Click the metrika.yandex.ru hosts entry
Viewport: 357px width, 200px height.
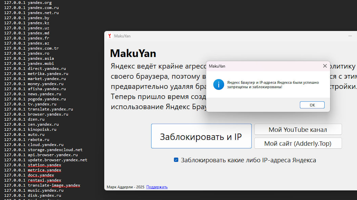(x=36, y=74)
